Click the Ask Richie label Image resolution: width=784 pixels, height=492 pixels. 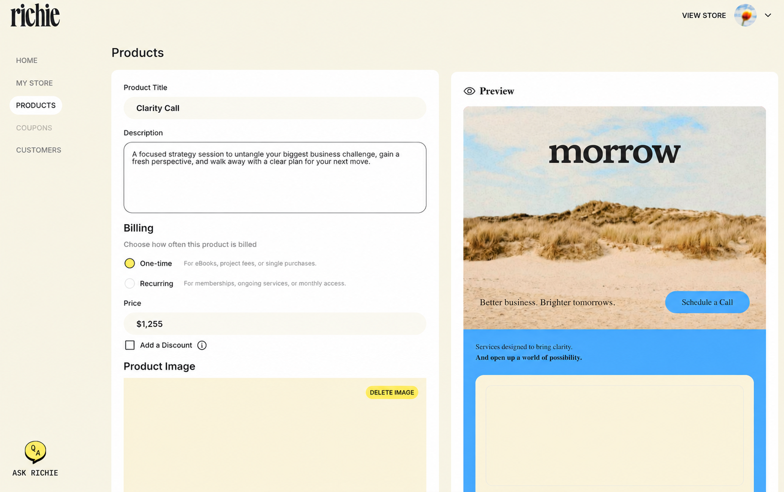click(x=35, y=473)
